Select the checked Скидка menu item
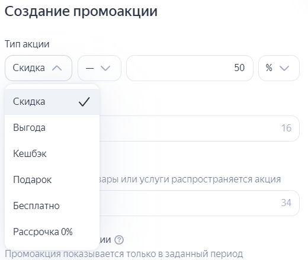The height and width of the screenshot is (260, 308). (x=52, y=102)
